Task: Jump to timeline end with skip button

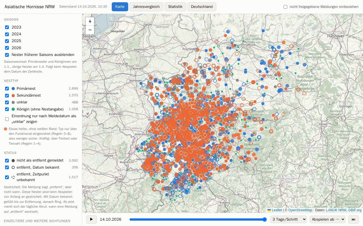Action: (353, 220)
